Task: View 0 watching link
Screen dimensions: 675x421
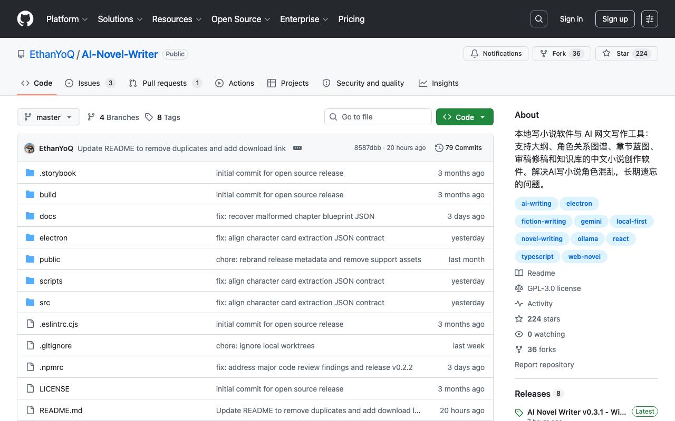Action: coord(540,334)
